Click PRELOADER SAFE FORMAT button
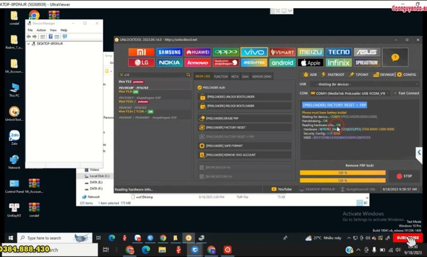This screenshot has width=427, height=257. (245, 146)
